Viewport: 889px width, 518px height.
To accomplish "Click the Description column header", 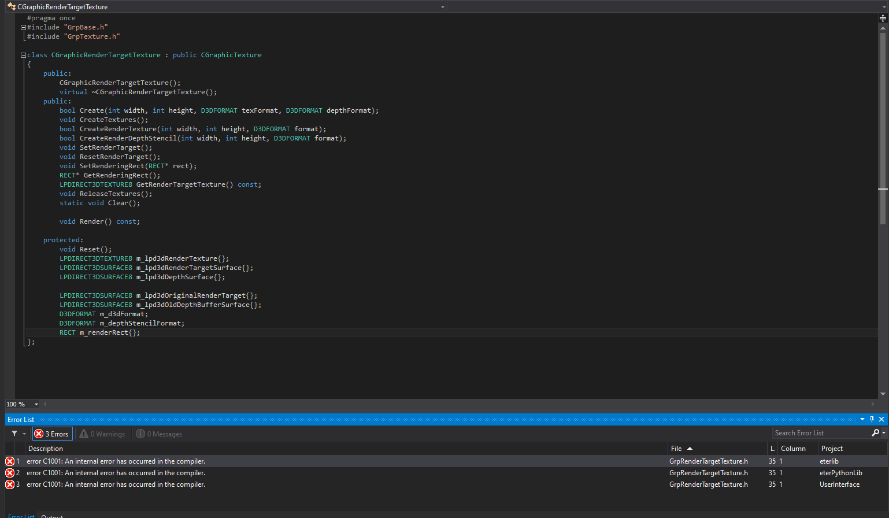I will click(45, 448).
